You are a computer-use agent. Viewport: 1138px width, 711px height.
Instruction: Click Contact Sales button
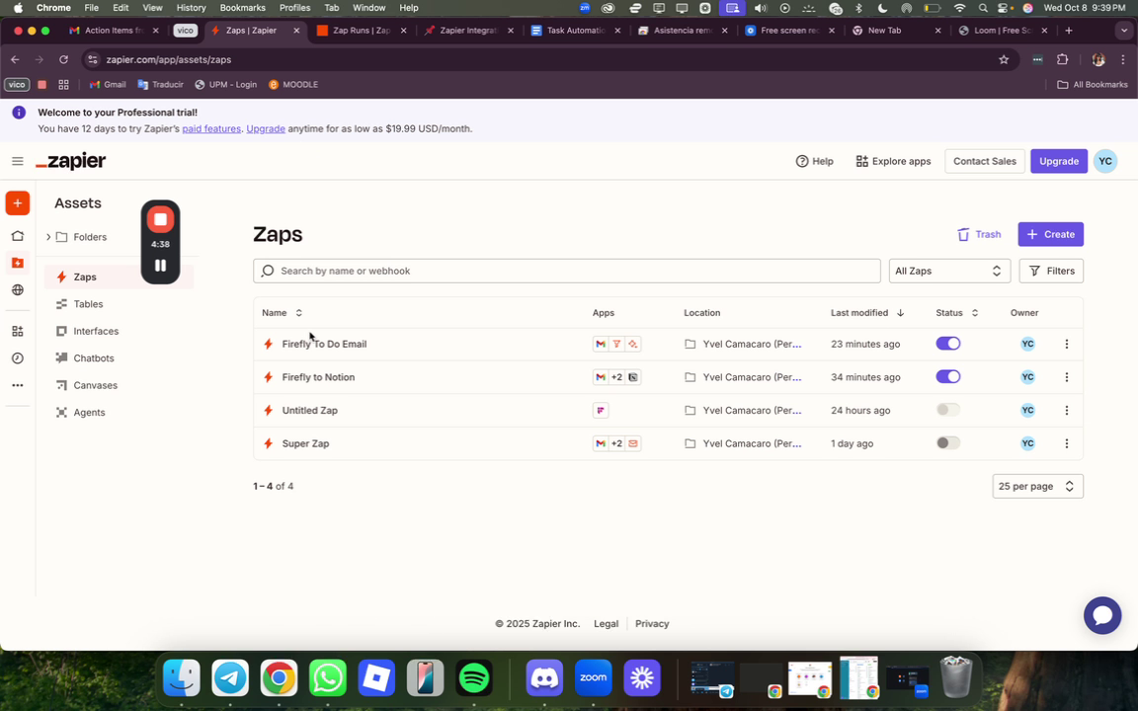(984, 161)
